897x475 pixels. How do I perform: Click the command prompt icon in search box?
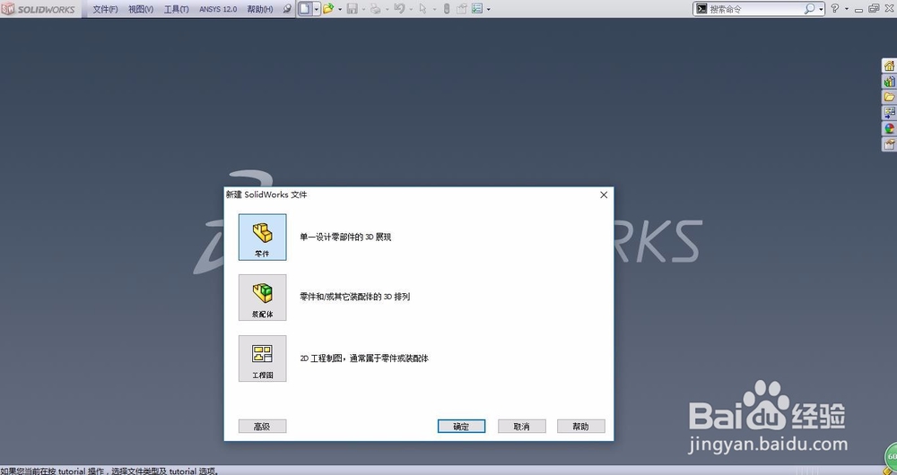pyautogui.click(x=702, y=9)
